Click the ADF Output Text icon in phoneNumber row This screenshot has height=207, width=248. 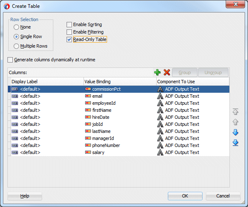(x=160, y=145)
